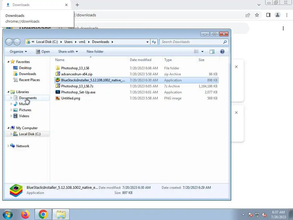Remove the first download card in Chrome
Screen dimensions: 293x220
[x=236, y=67]
